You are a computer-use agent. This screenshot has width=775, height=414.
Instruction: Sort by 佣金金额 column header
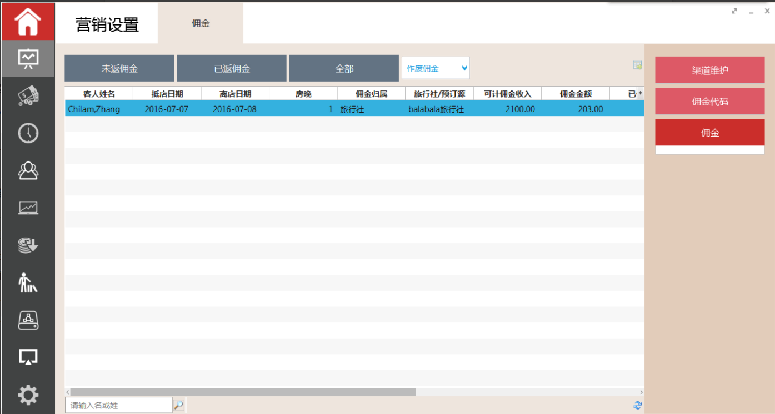point(576,94)
